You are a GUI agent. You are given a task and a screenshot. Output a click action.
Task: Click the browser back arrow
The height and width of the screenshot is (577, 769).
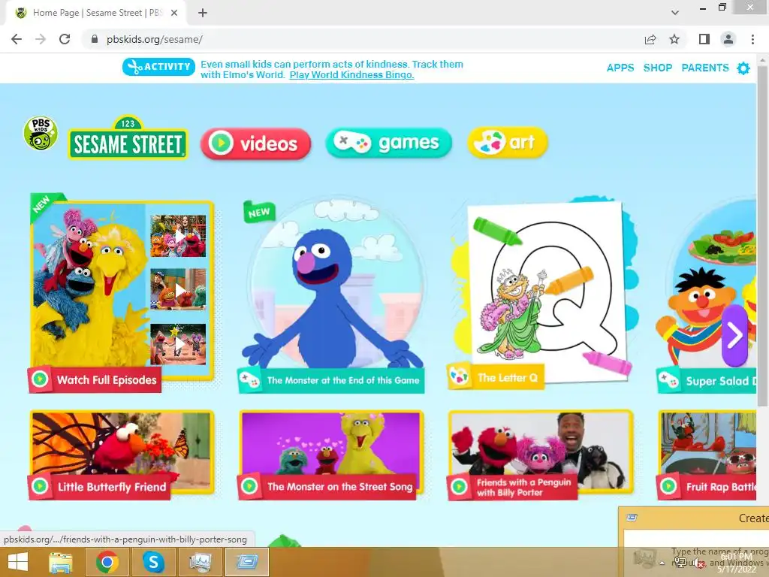click(x=17, y=39)
